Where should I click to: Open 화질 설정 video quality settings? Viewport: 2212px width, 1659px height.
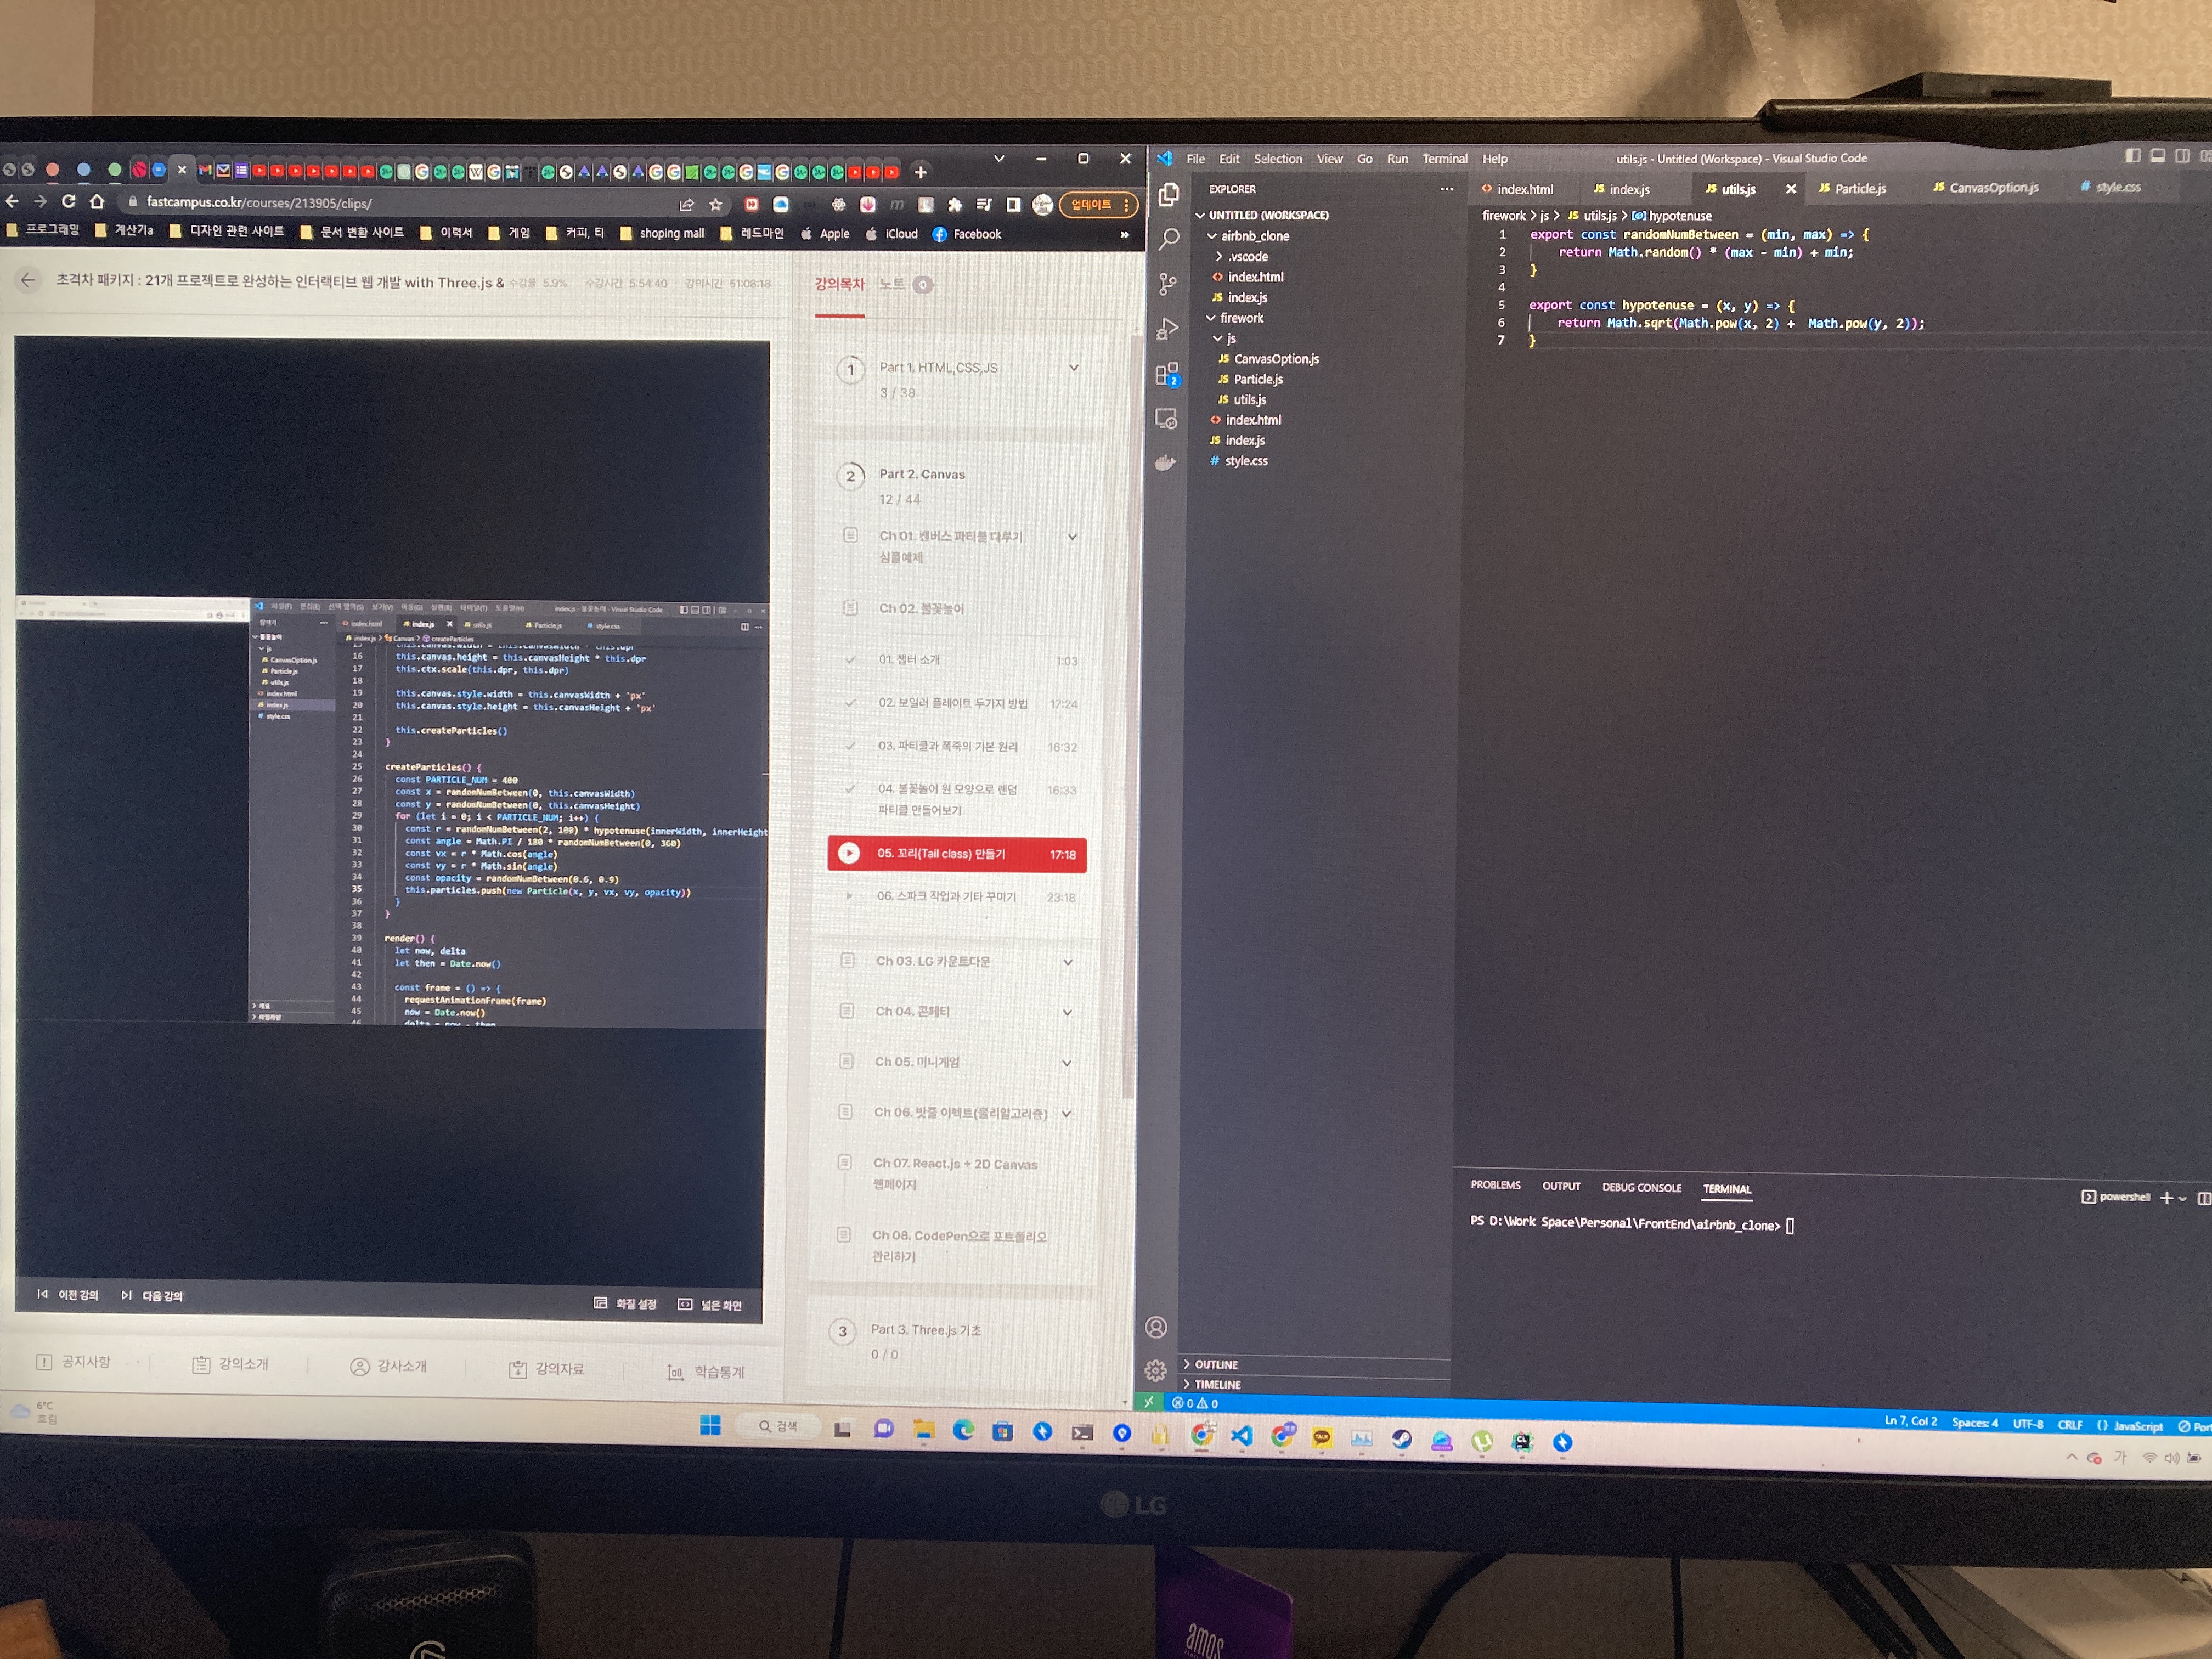point(625,1303)
